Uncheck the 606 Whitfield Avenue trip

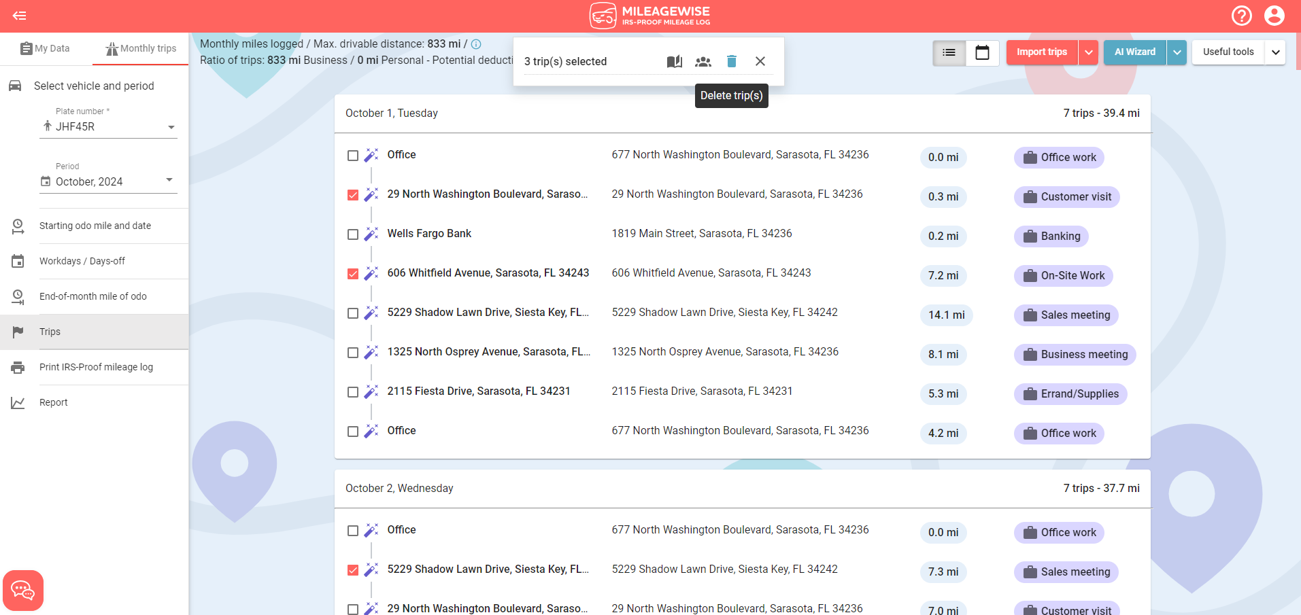(352, 274)
